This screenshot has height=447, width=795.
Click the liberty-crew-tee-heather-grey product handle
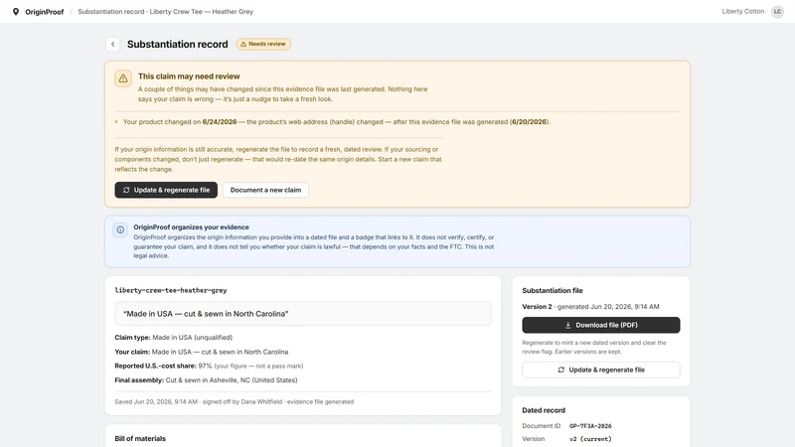click(x=171, y=290)
